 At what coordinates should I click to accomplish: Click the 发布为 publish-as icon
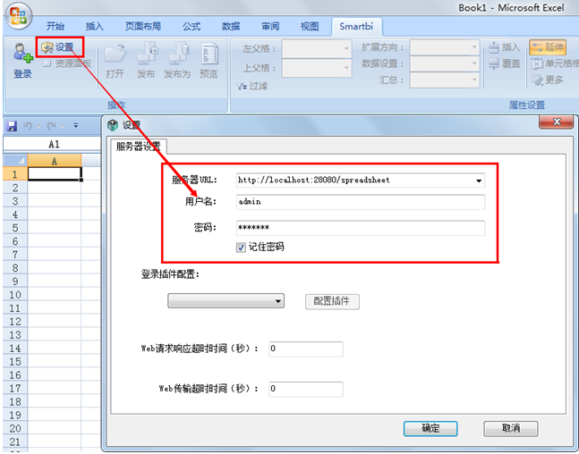tap(176, 55)
